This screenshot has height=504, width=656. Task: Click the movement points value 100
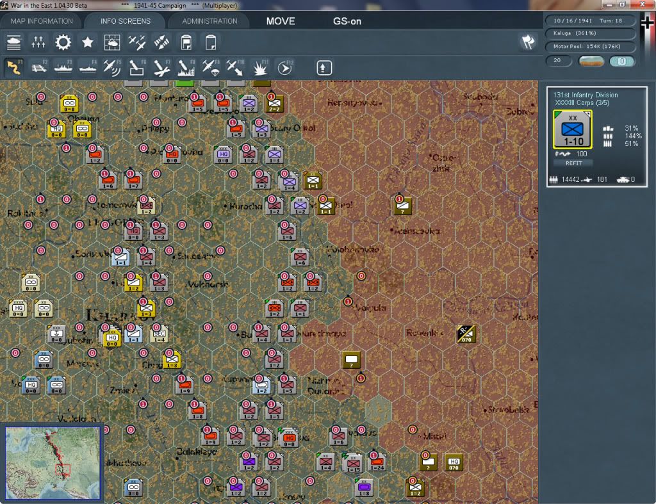[x=582, y=154]
